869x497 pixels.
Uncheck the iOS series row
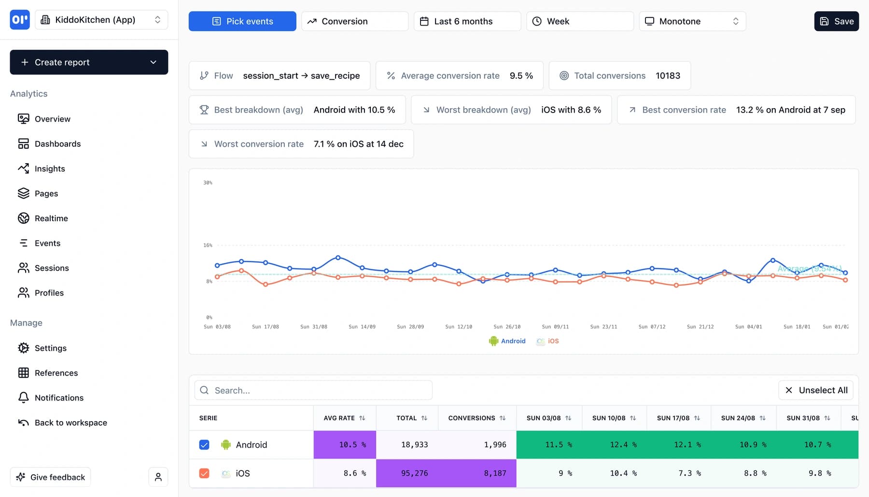click(204, 473)
